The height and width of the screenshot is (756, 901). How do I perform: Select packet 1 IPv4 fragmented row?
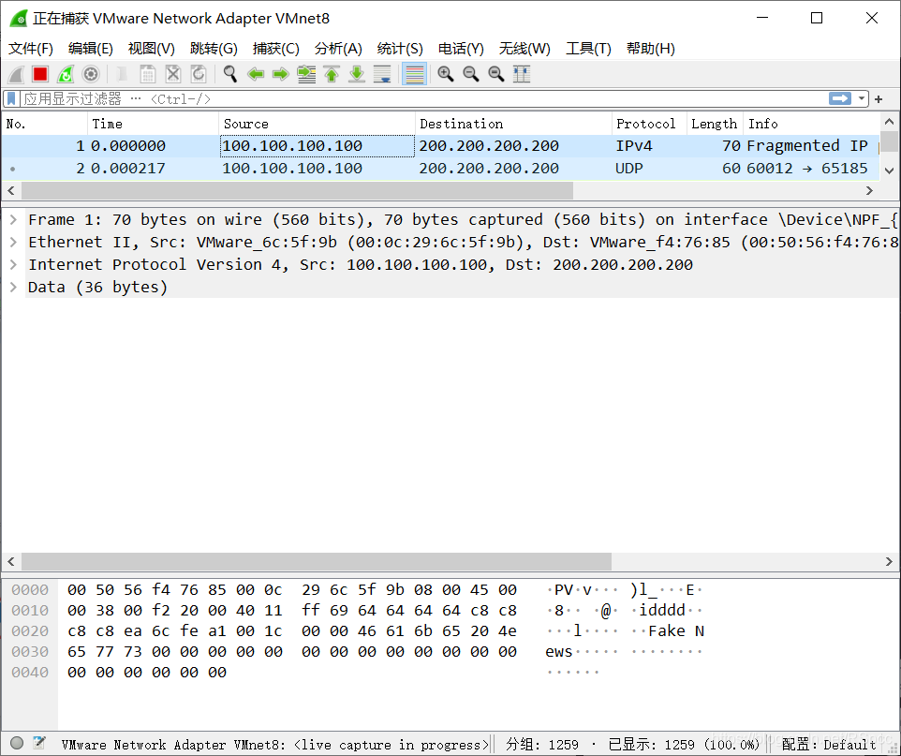[440, 146]
